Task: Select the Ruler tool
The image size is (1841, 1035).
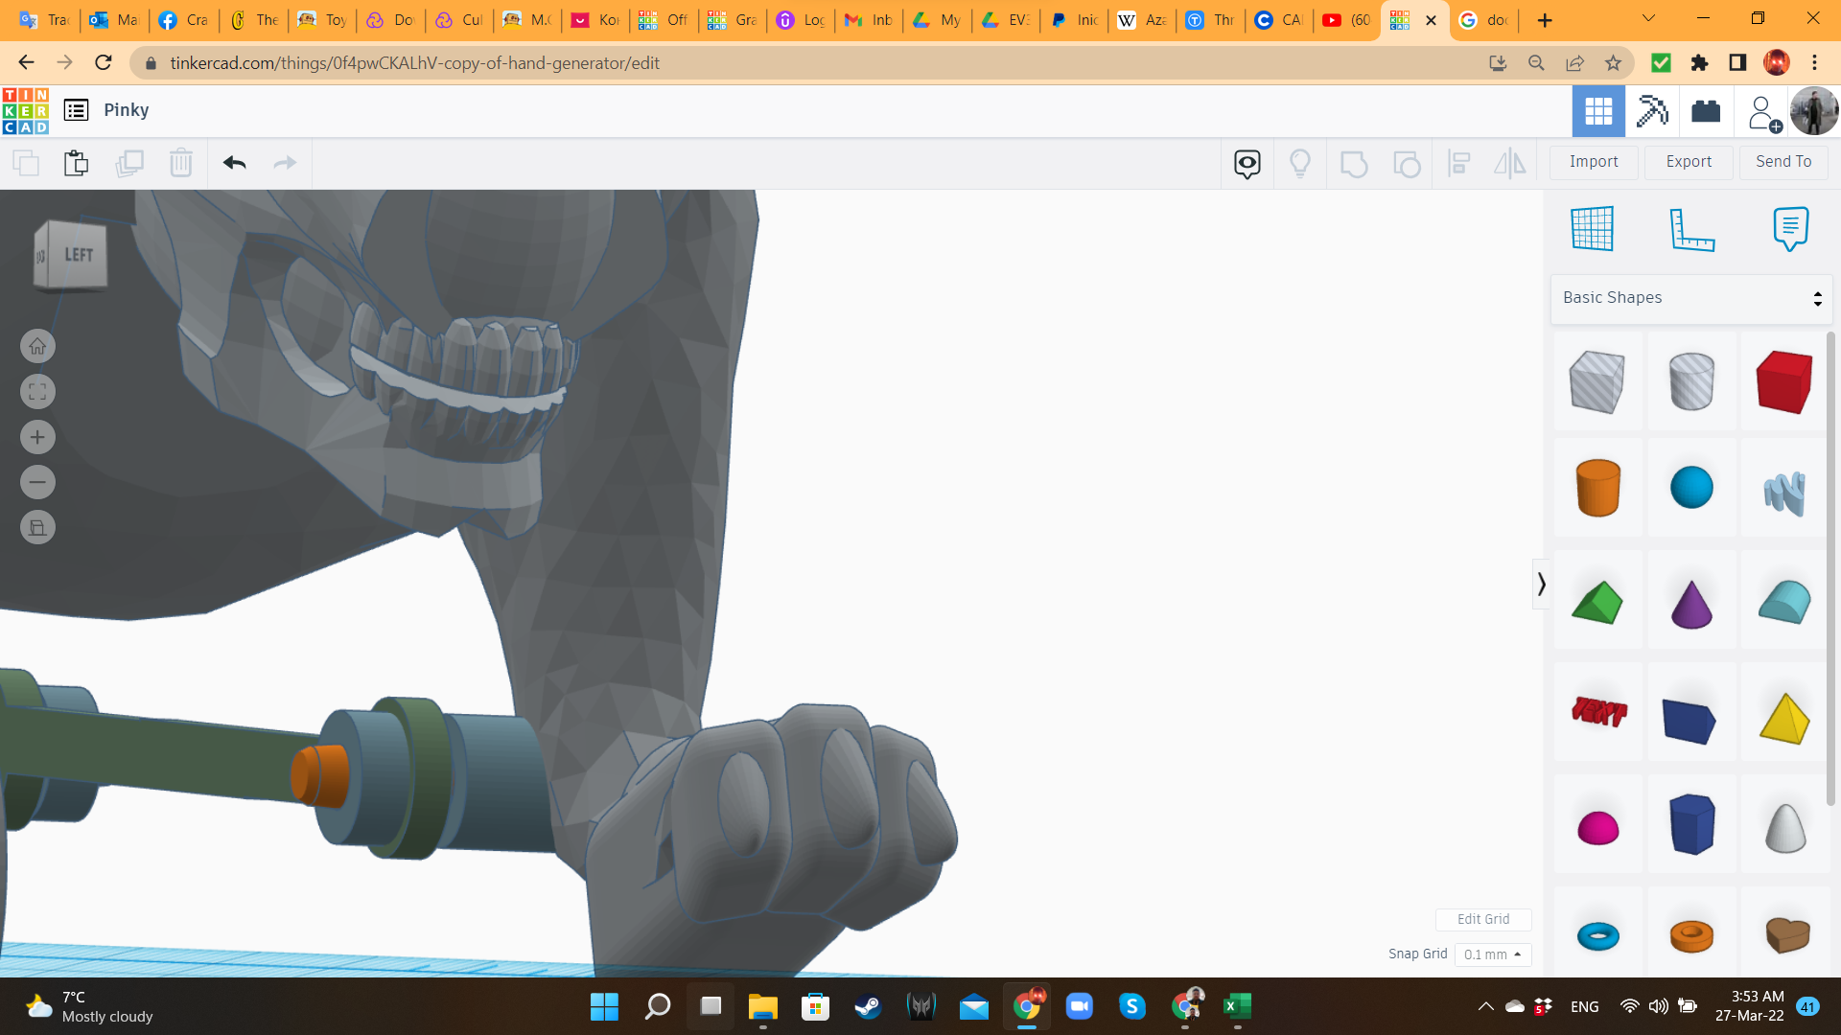Action: (1691, 229)
